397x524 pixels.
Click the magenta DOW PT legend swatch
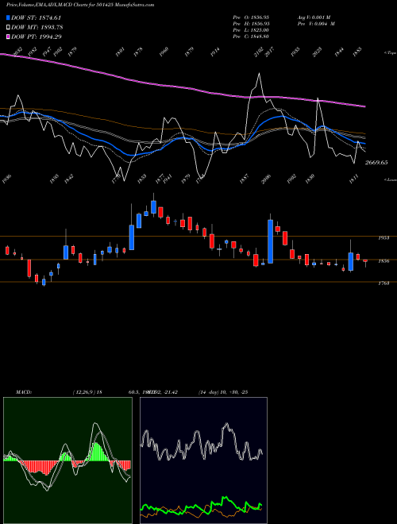pos(8,37)
